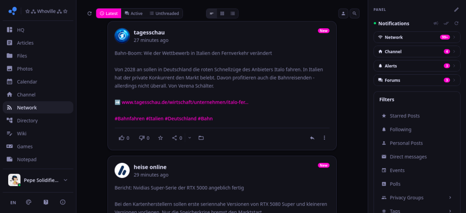Click the #Bahn hashtag
466x213 pixels.
(x=205, y=118)
